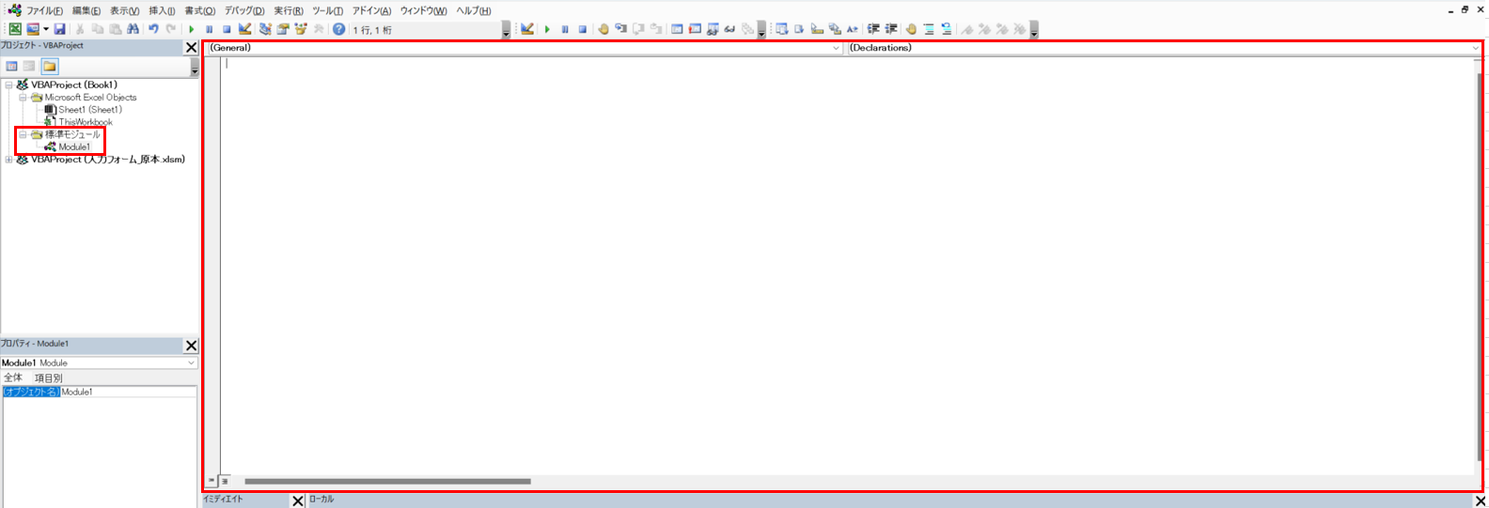Click Reset in the Standard toolbar
The image size is (1489, 508).
point(227,29)
